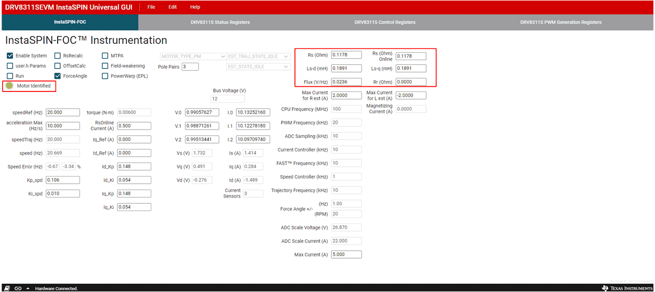Screen dimensions: 655x292
Task: Open the MOTOR_TYPE_PM dropdown
Action: (x=192, y=56)
